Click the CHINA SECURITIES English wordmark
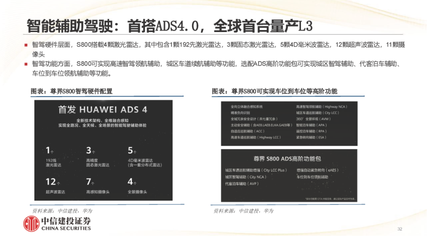427x237 pixels. coord(66,229)
